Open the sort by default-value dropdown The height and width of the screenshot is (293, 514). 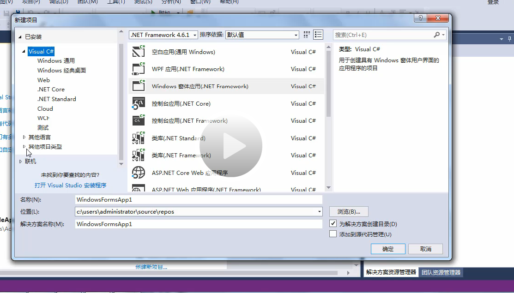(262, 35)
